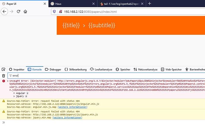Open the Barrierefreiheit panel
The image size is (205, 127).
195,69
